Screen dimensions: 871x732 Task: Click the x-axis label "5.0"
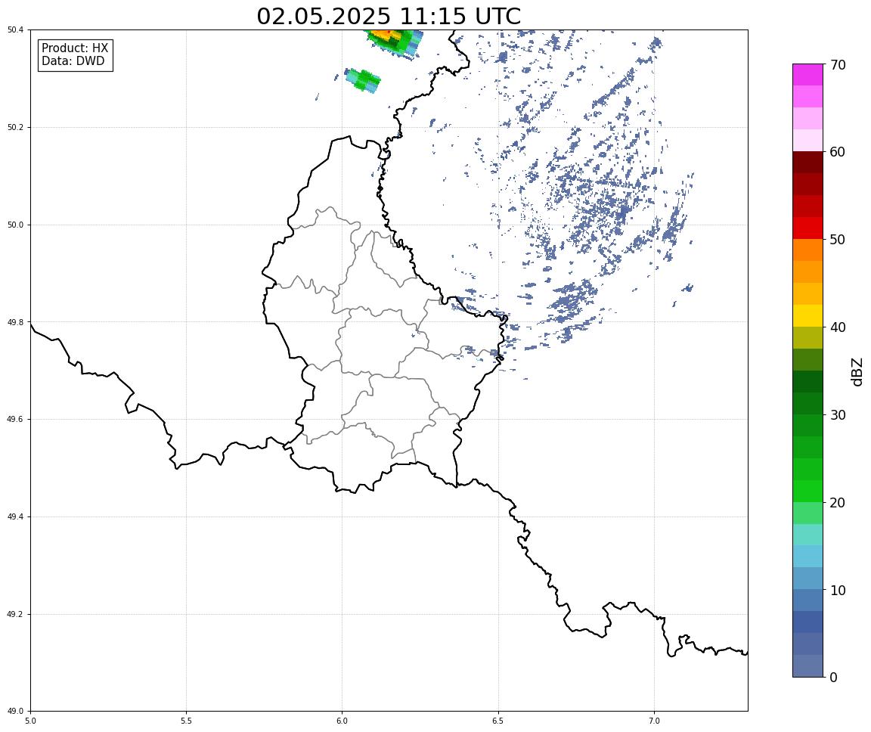[30, 721]
